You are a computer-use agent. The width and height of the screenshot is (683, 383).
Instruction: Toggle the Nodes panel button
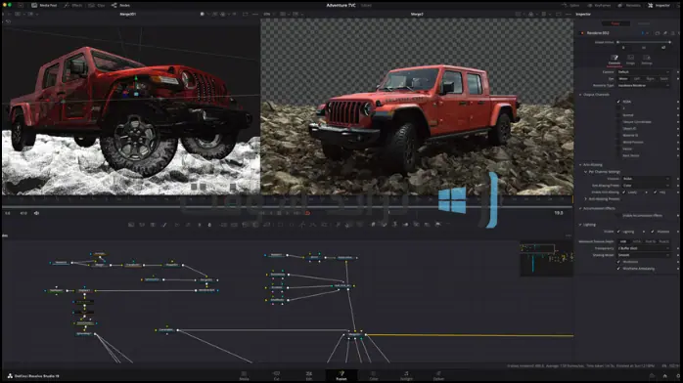coord(120,5)
